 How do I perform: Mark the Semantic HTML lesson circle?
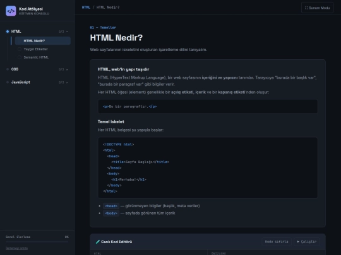(20, 57)
